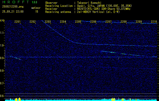Click the bright meteor echo after 2201

[18, 59]
